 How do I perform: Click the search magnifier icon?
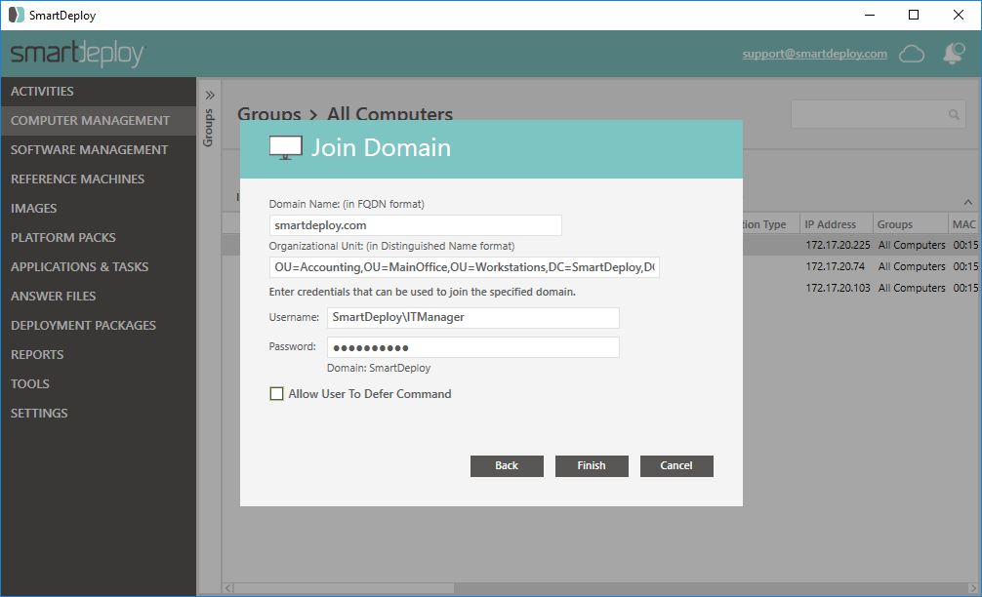(x=955, y=115)
